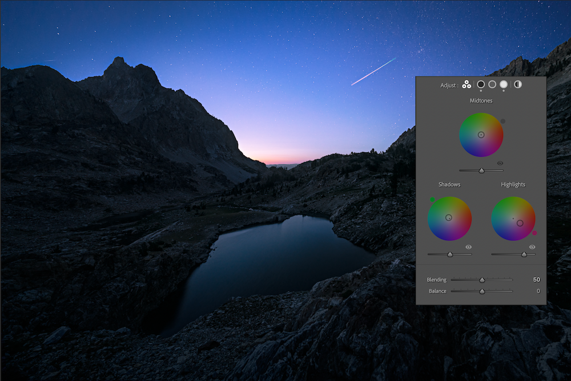The width and height of the screenshot is (571, 381).
Task: Click the green hue handle on the Shadows wheel
Action: (x=432, y=200)
